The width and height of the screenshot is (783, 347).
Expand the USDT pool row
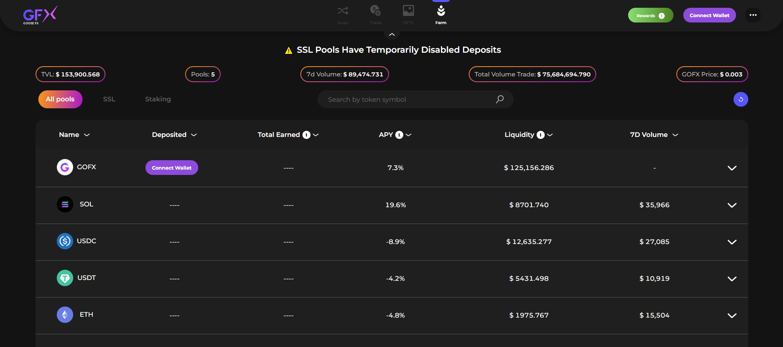[732, 279]
